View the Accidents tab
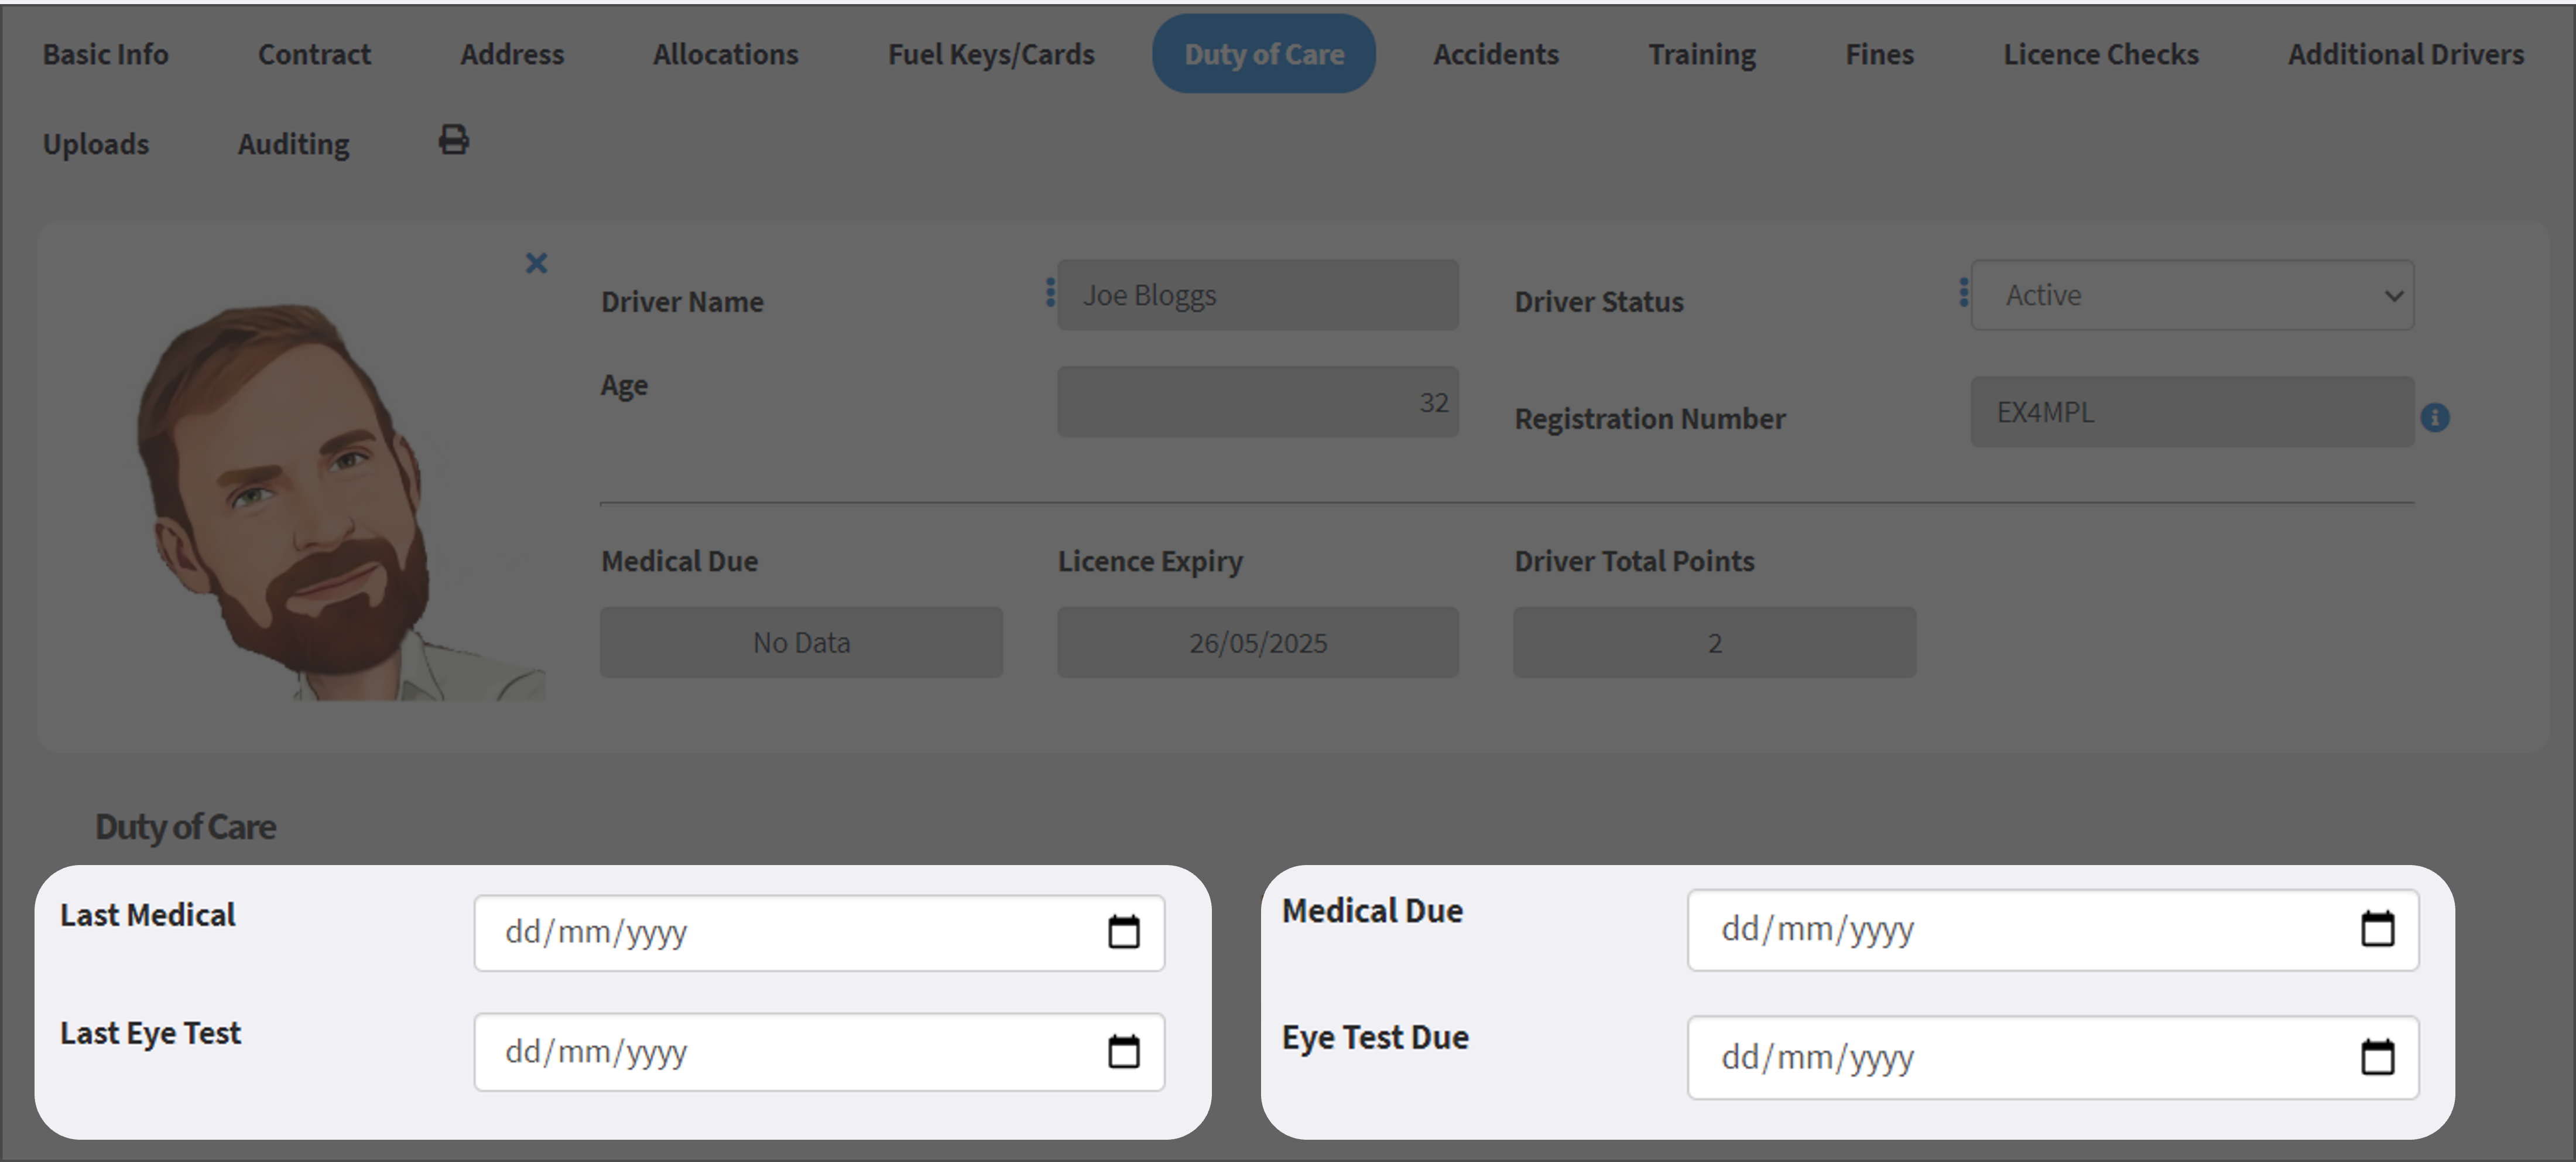This screenshot has width=2576, height=1162. (1496, 54)
